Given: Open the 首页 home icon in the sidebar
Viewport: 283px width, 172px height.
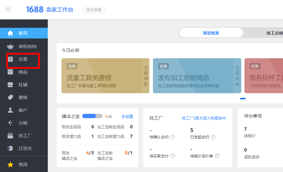Looking at the screenshot, I should pyautogui.click(x=11, y=33).
